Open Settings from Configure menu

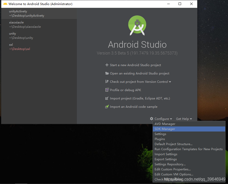click(189, 134)
